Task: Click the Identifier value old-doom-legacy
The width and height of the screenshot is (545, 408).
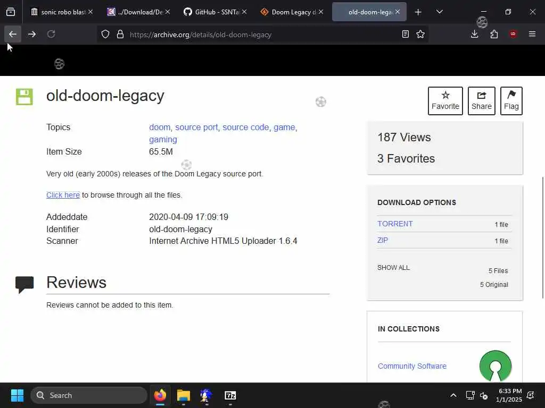Action: (x=181, y=229)
